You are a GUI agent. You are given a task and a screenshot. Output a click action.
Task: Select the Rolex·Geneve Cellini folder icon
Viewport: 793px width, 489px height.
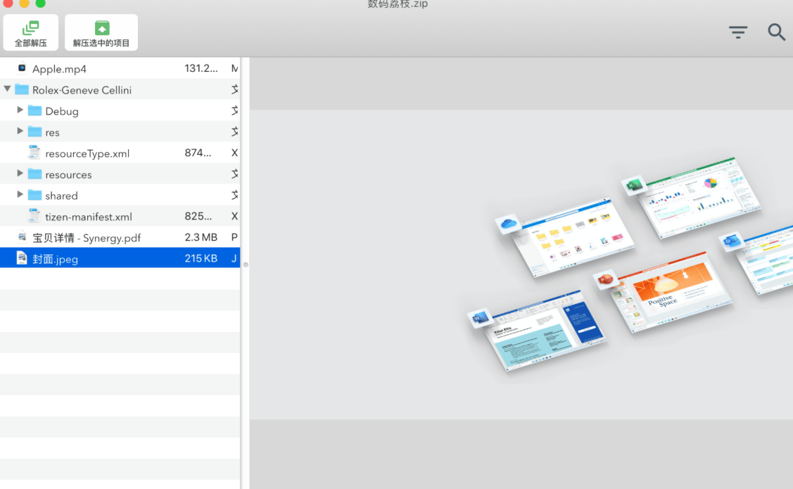point(22,89)
